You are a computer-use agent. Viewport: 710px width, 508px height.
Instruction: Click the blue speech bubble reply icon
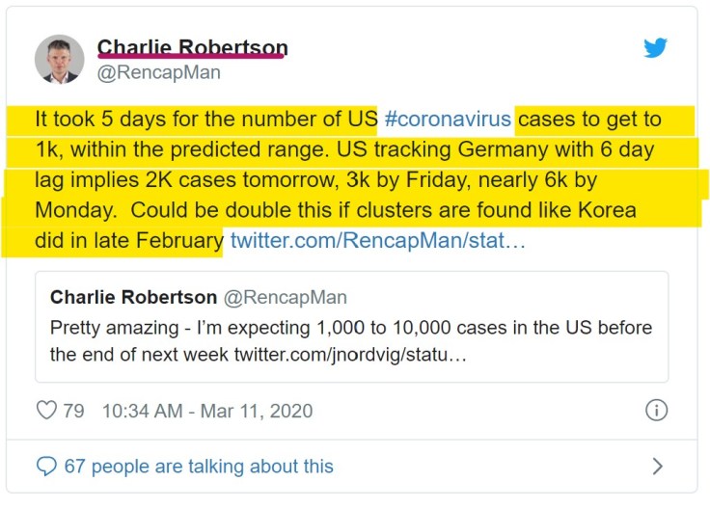pyautogui.click(x=46, y=467)
